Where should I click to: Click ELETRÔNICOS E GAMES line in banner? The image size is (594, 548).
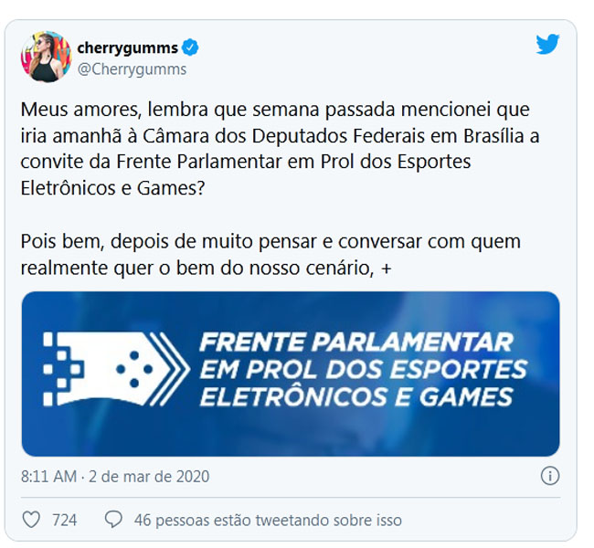356,397
